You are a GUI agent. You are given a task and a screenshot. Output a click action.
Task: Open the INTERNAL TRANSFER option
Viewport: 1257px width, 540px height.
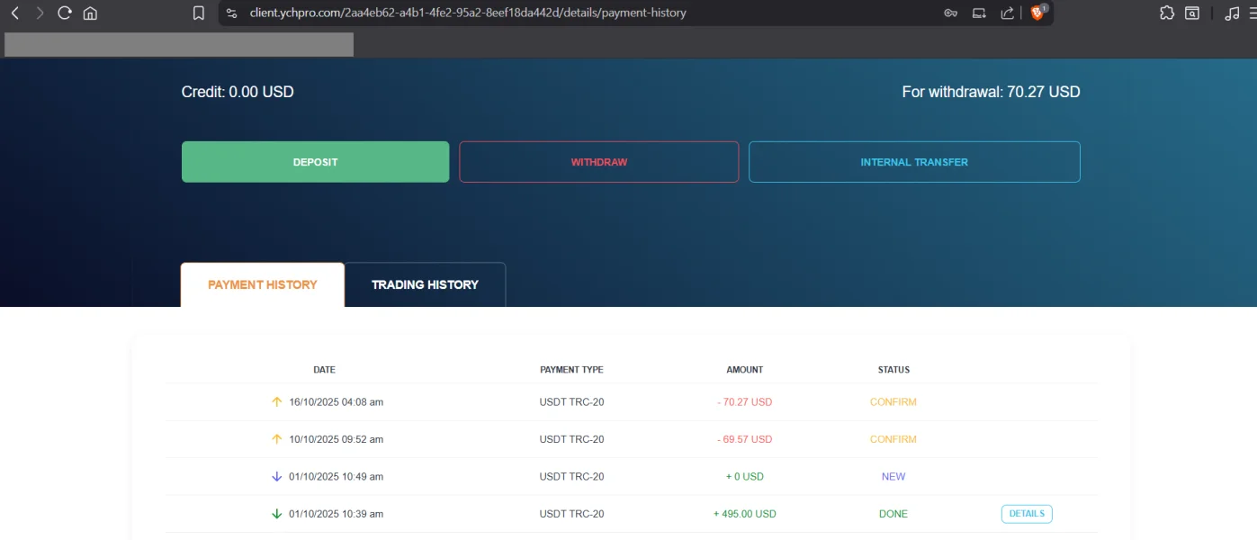pyautogui.click(x=914, y=162)
